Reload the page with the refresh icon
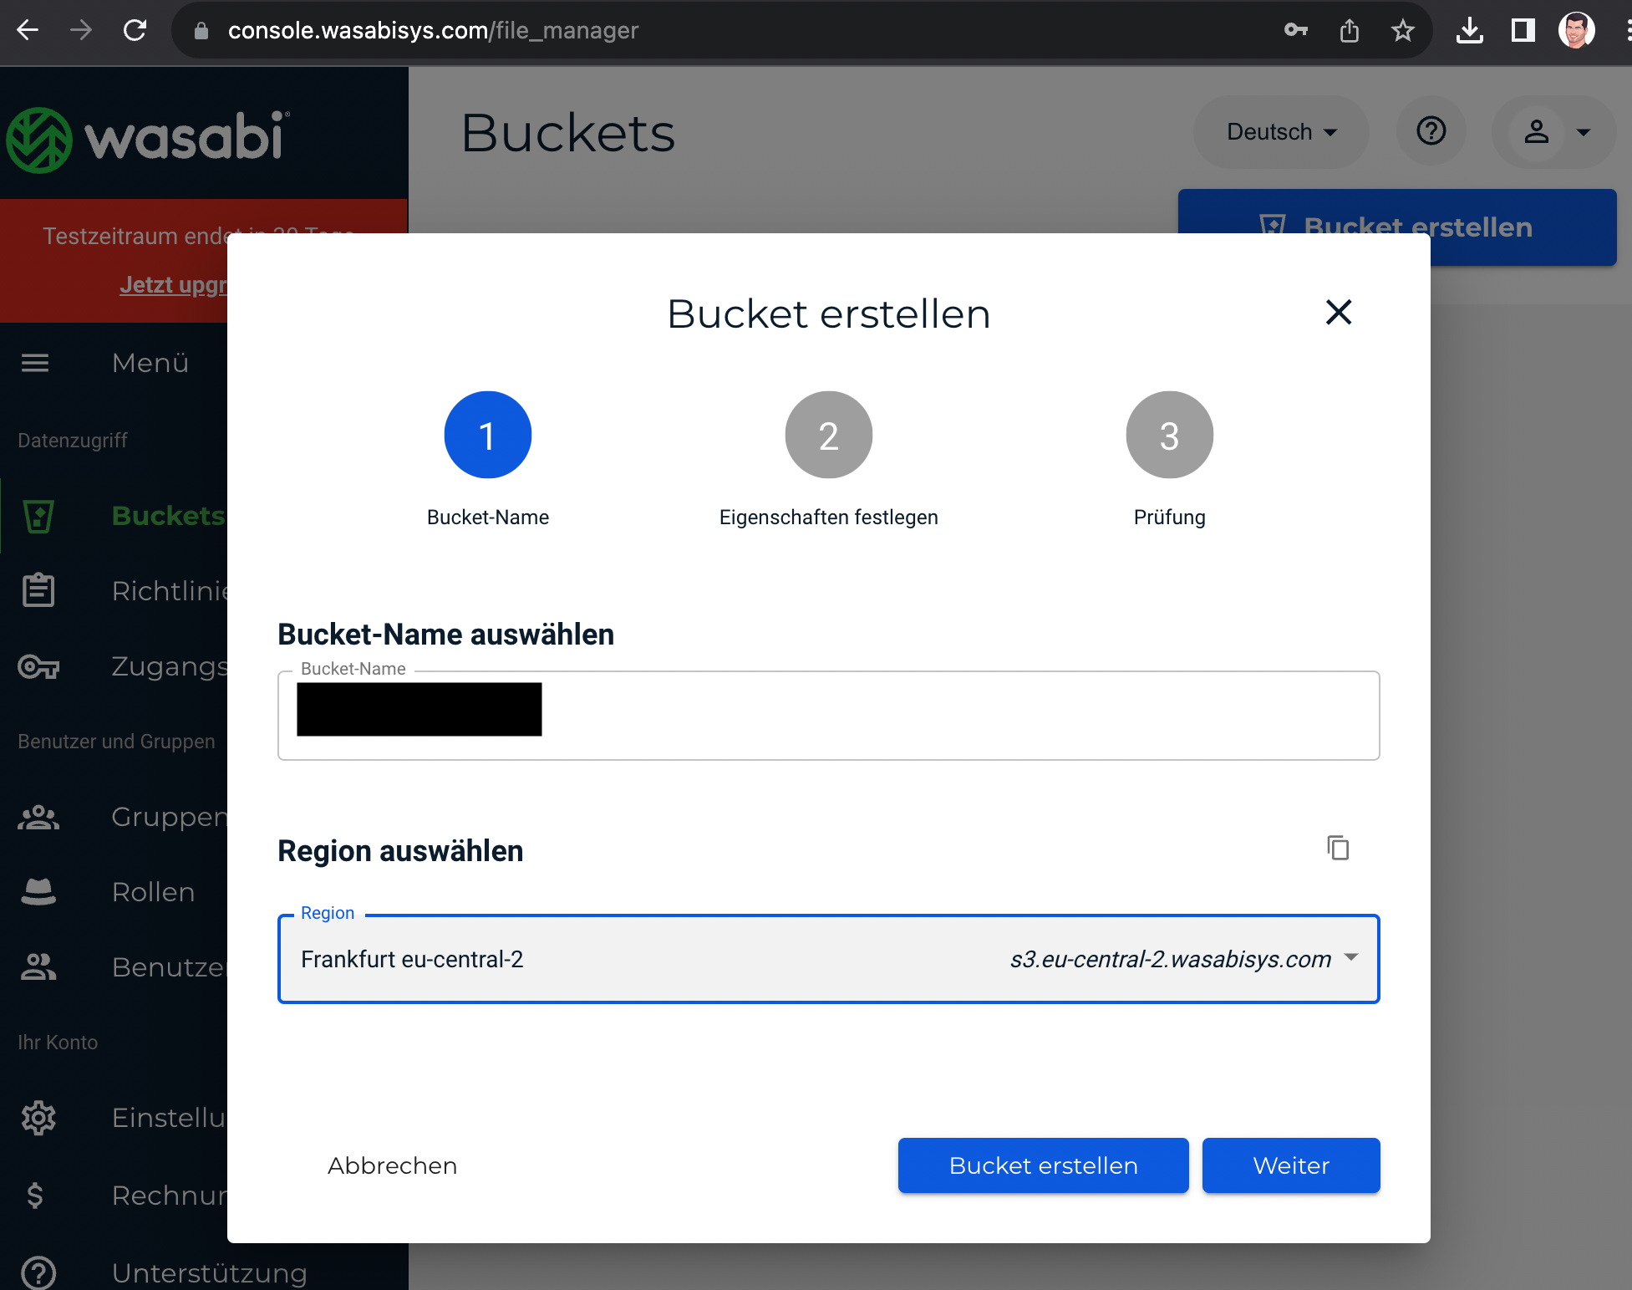Viewport: 1632px width, 1290px height. (x=135, y=31)
